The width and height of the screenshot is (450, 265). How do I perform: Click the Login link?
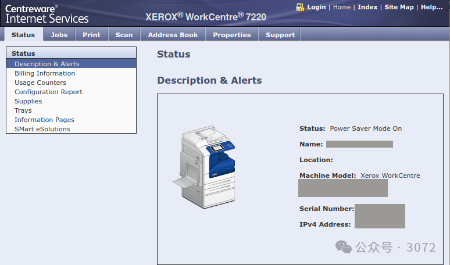click(x=316, y=7)
